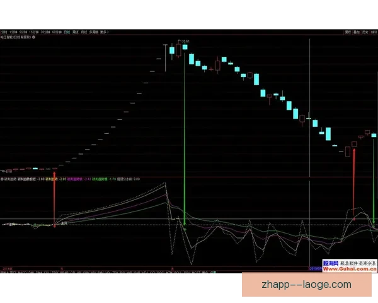378x303 pixels.
Task: Switch to the 月线 monthly chart tab
Action: [84, 32]
